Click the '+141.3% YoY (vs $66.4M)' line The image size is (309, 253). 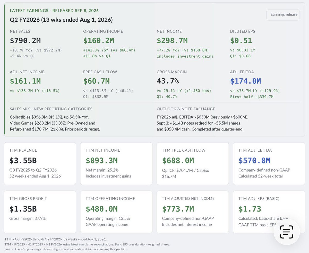(x=109, y=50)
